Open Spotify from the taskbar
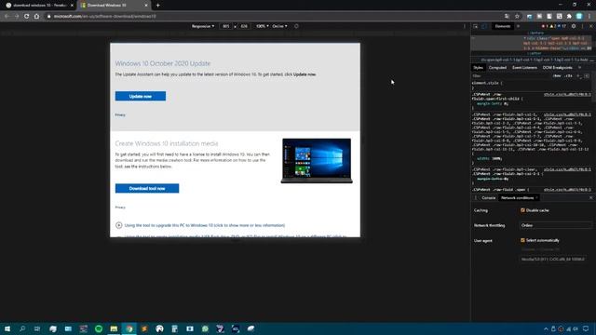 (x=99, y=328)
